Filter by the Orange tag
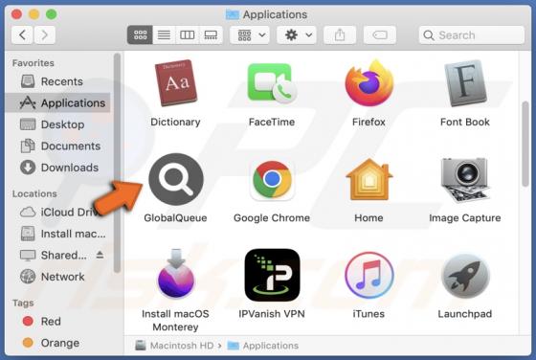Viewport: 536px width, 360px height. 57,343
